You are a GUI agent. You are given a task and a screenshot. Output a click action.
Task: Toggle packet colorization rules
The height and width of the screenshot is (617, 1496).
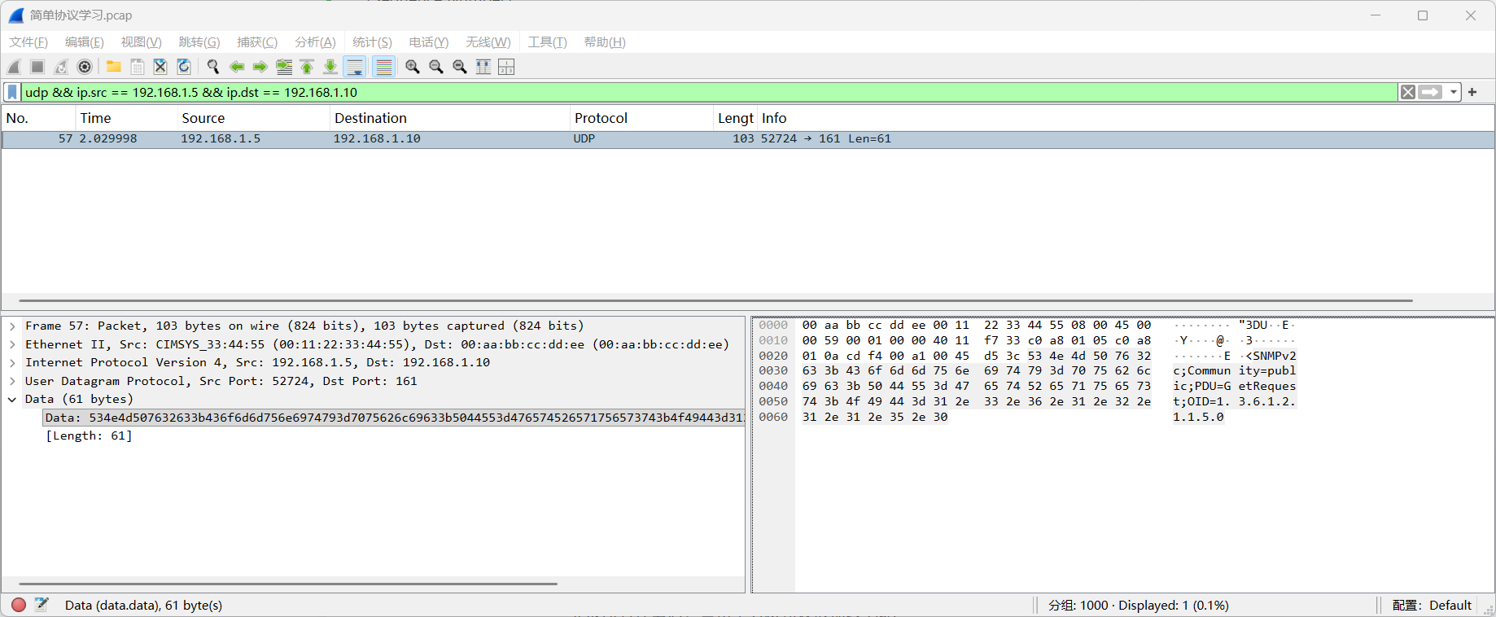coord(384,67)
